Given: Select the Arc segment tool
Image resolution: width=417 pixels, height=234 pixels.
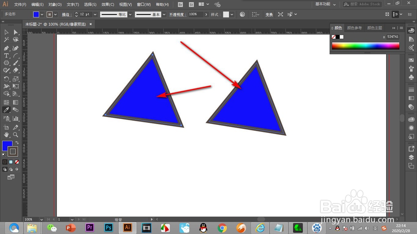Looking at the screenshot, I should (x=16, y=55).
